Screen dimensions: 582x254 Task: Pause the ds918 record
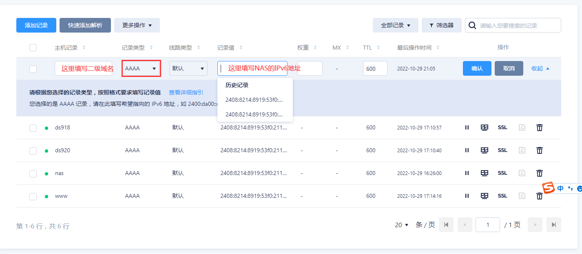(x=467, y=128)
